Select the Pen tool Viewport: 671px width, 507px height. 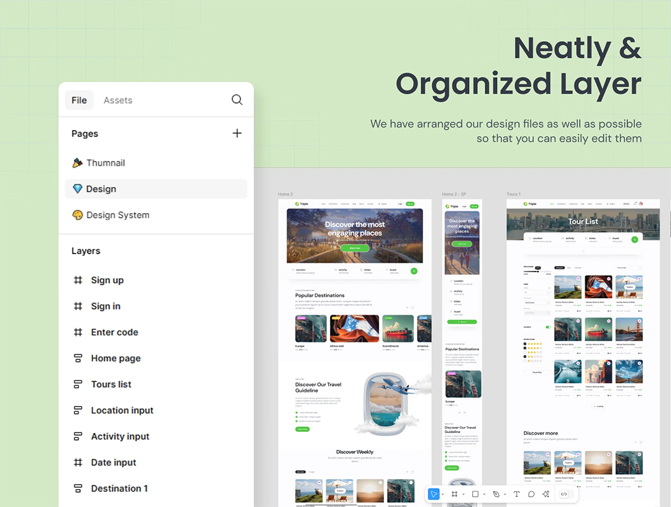point(496,494)
